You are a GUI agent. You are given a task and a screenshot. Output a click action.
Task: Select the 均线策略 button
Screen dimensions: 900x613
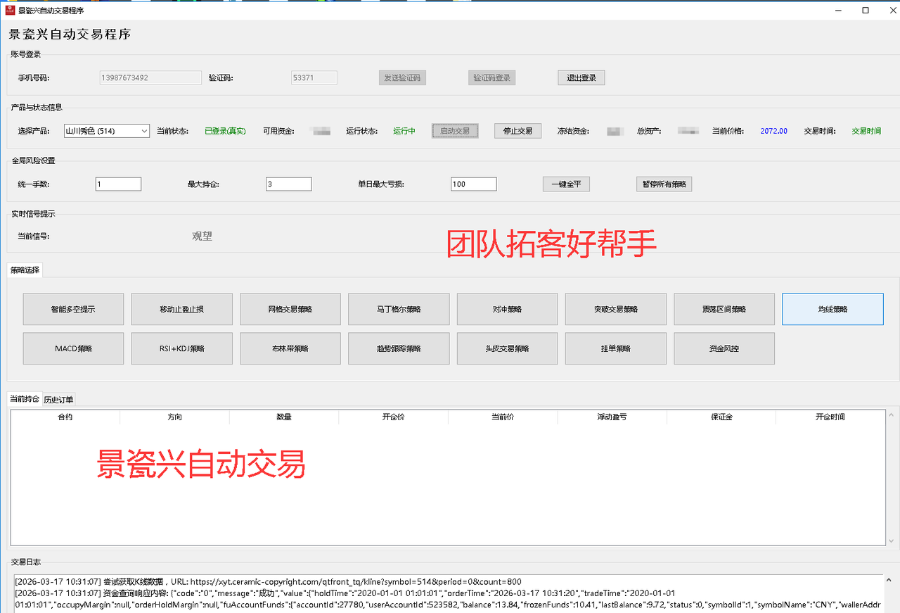click(832, 309)
